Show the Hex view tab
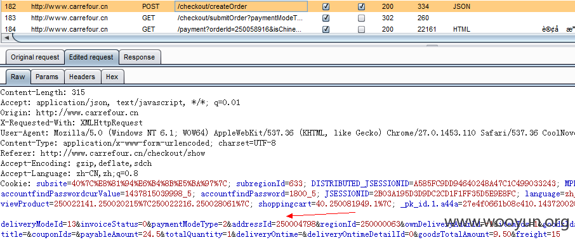Image resolution: width=575 pixels, height=240 pixels. point(112,77)
